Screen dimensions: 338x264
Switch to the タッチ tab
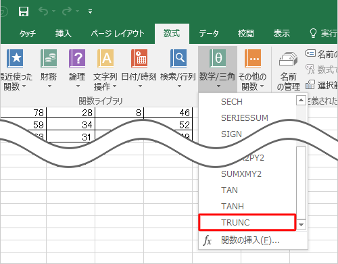click(28, 34)
